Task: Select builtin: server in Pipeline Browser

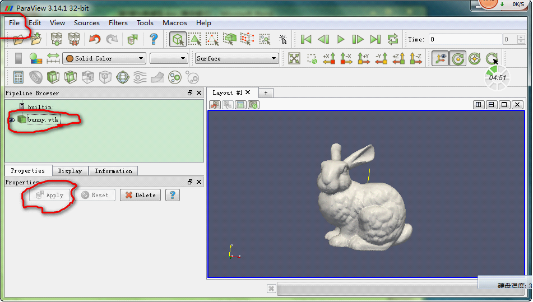Action: (41, 107)
